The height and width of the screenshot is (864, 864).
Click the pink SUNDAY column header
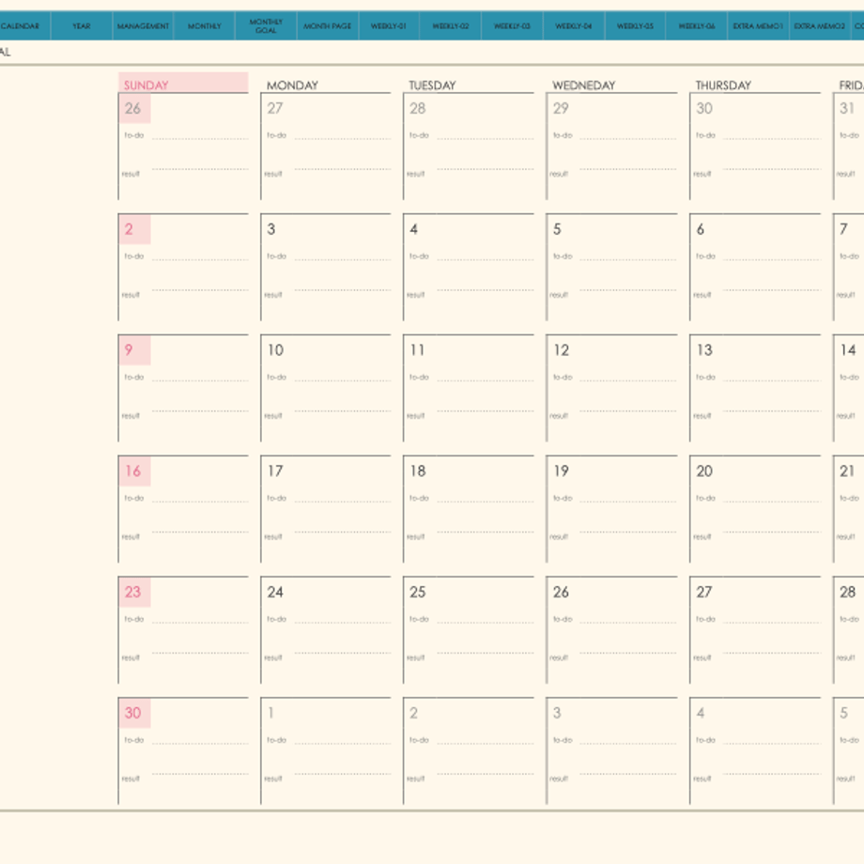(x=183, y=83)
